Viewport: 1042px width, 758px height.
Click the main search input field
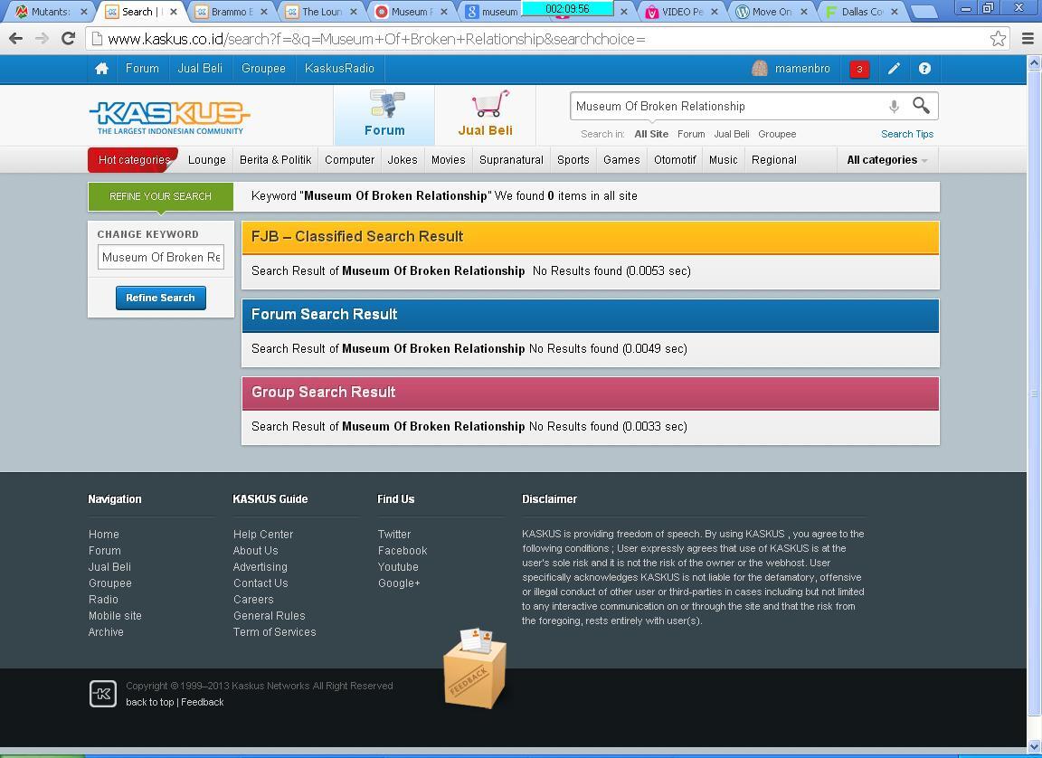(727, 107)
